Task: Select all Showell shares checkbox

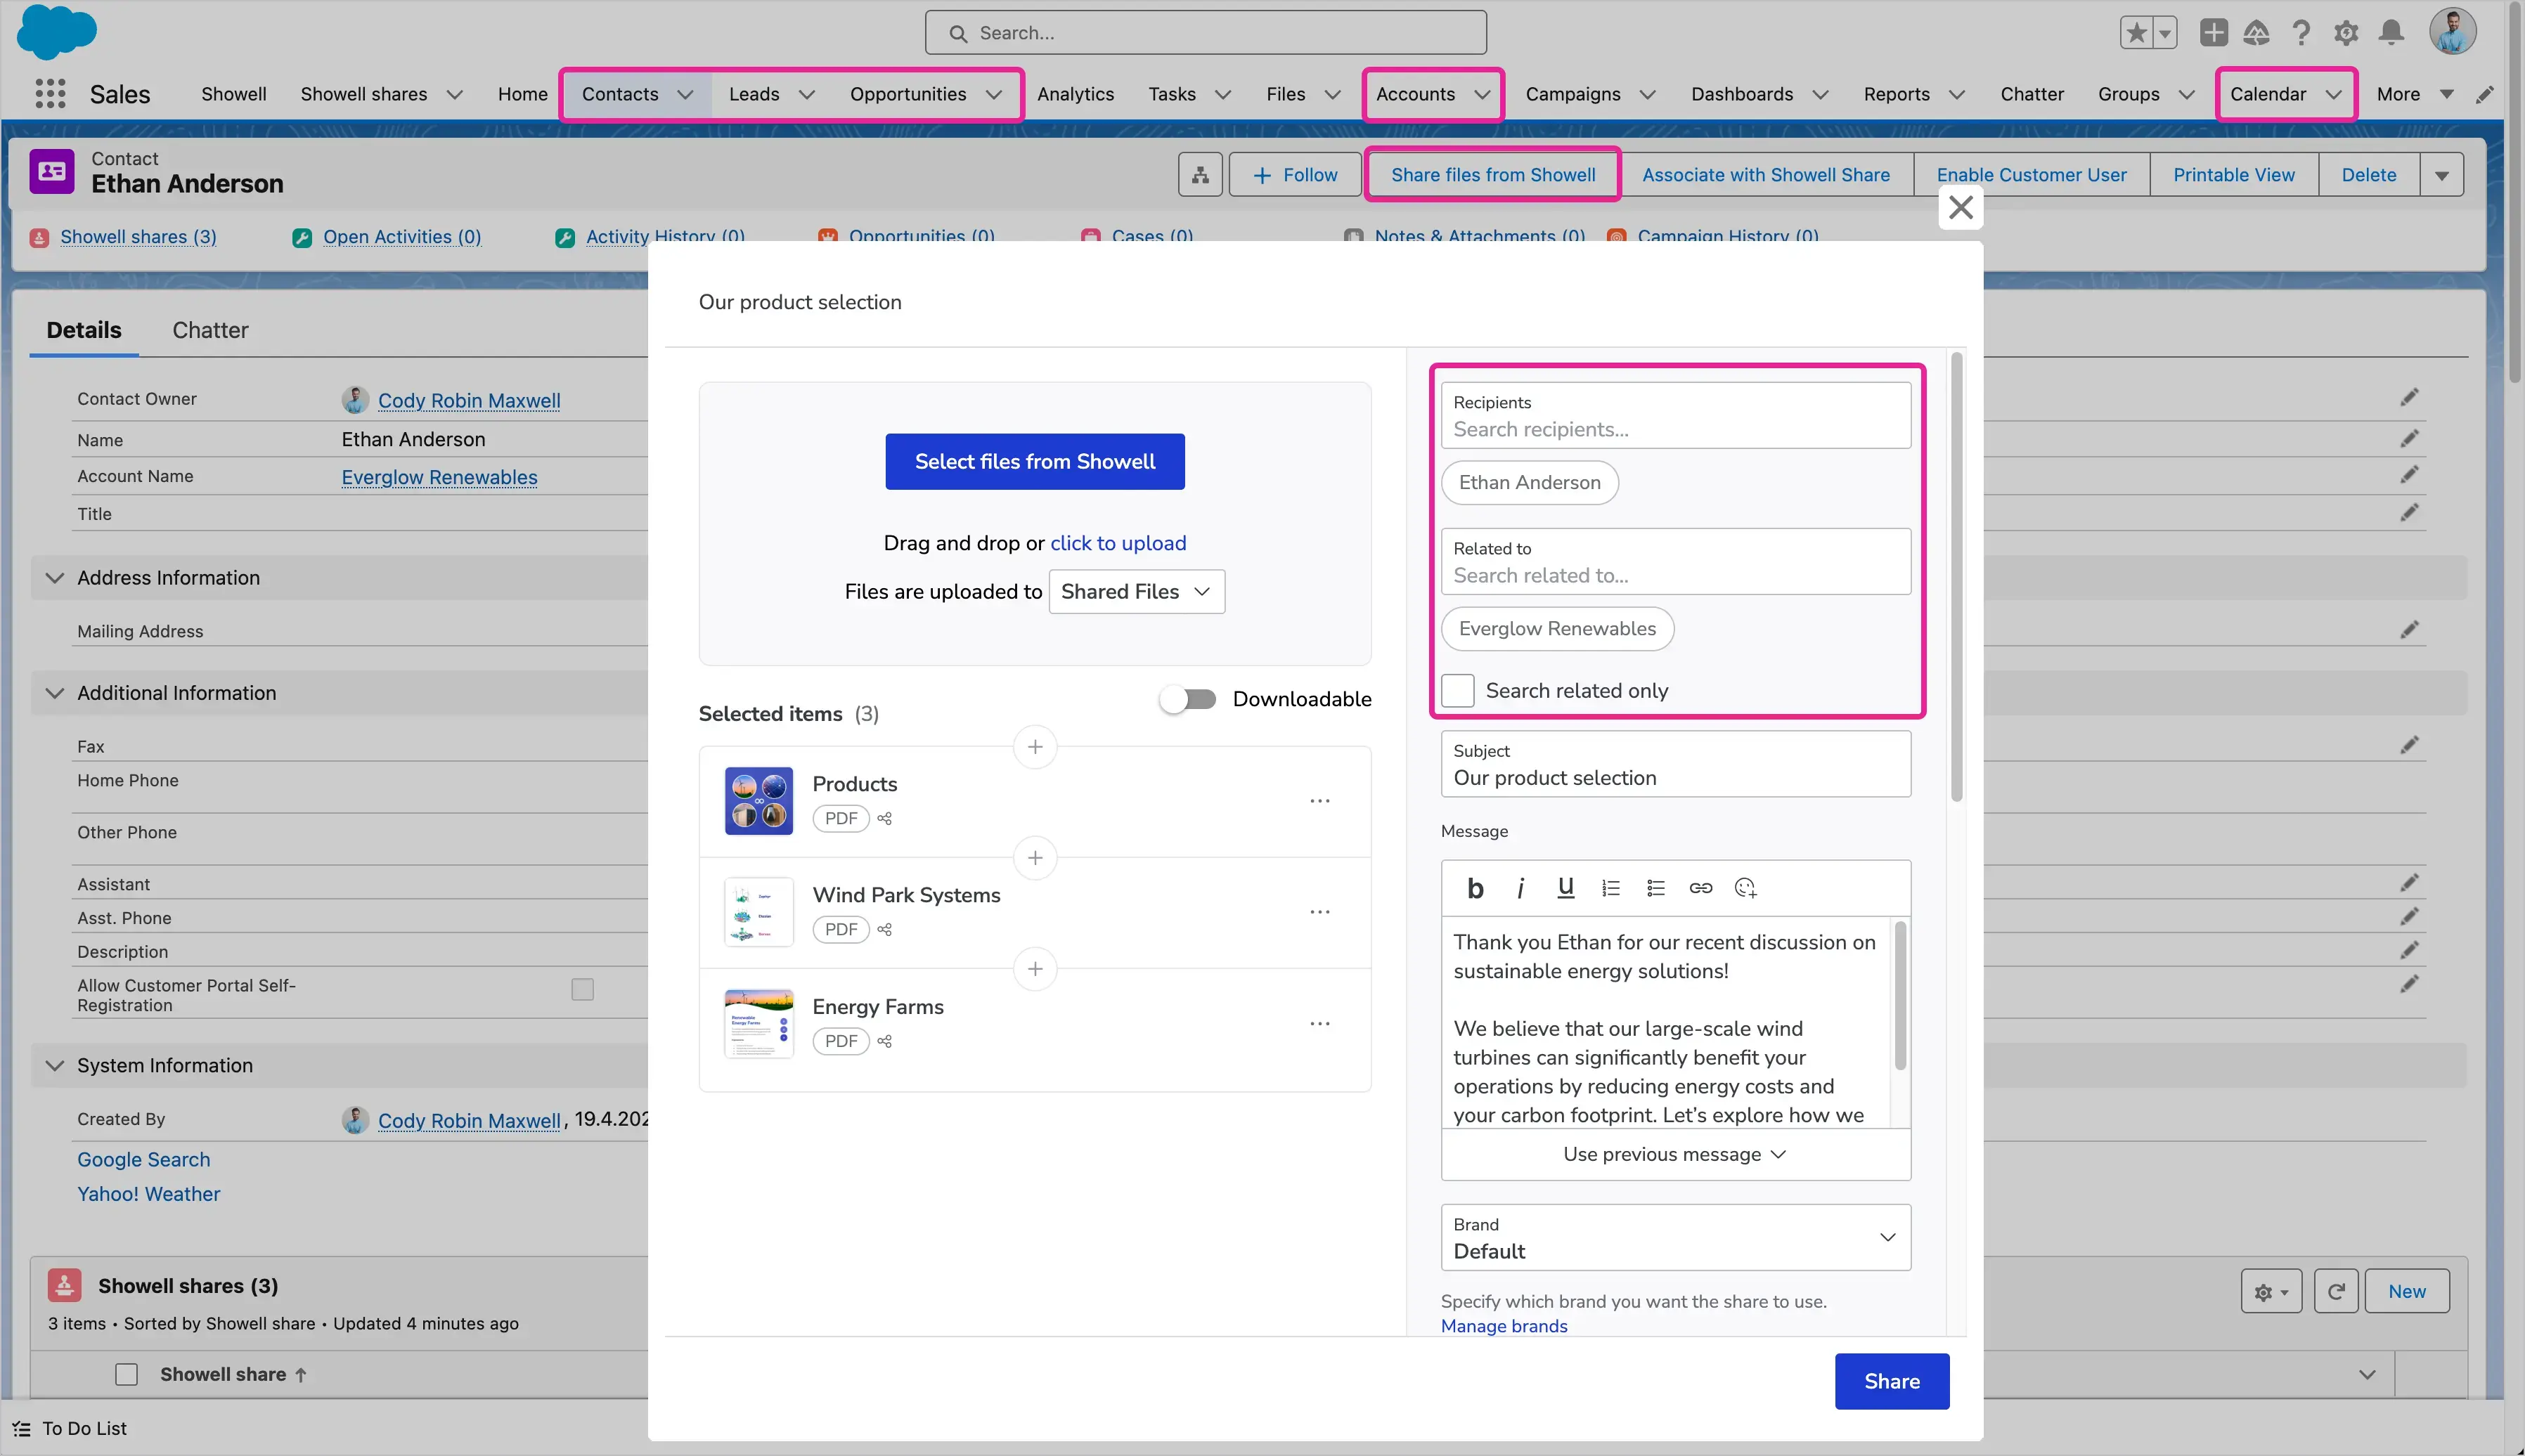Action: [126, 1374]
